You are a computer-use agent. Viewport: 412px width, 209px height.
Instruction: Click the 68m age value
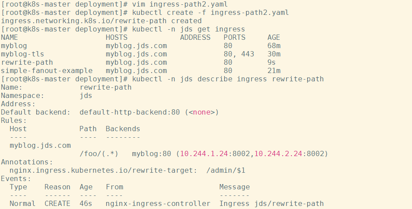click(274, 45)
